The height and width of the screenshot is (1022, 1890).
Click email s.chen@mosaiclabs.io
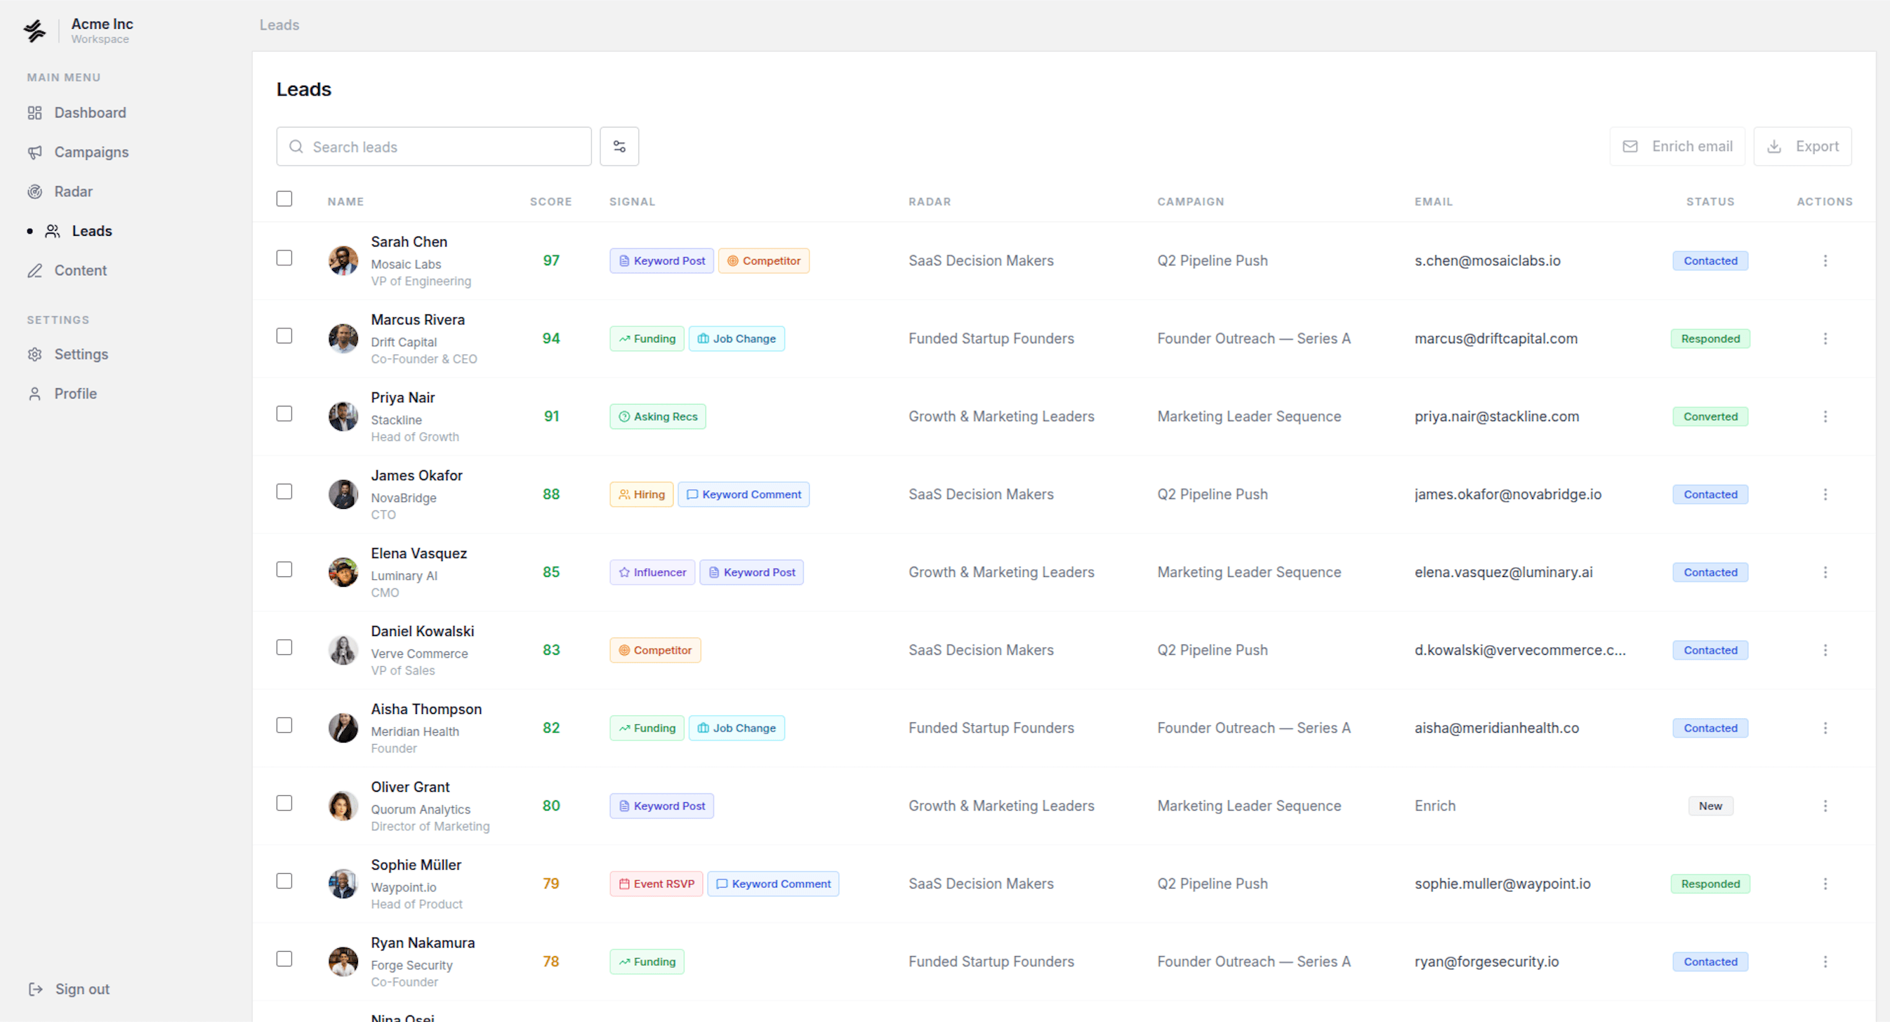1486,261
